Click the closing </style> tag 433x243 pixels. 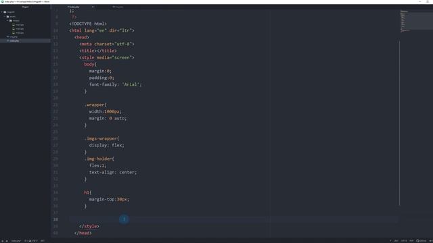[x=89, y=226]
